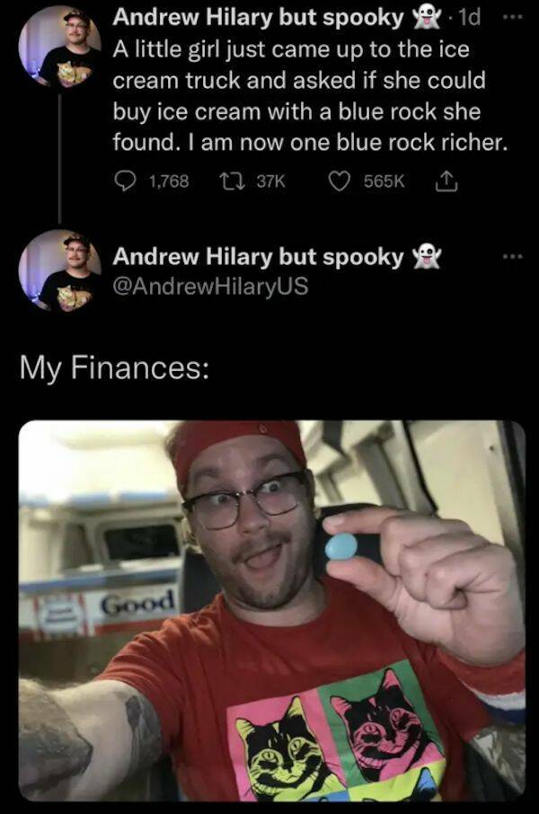Click the ghost emoji beside the second display name
Image resolution: width=539 pixels, height=814 pixels.
tap(426, 257)
